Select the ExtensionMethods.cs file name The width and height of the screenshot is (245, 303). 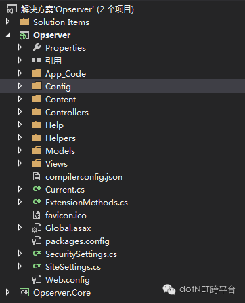pos(87,203)
